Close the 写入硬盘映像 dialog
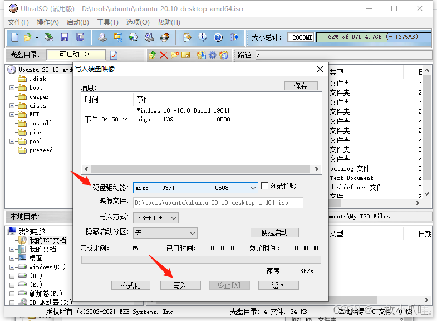 point(320,69)
